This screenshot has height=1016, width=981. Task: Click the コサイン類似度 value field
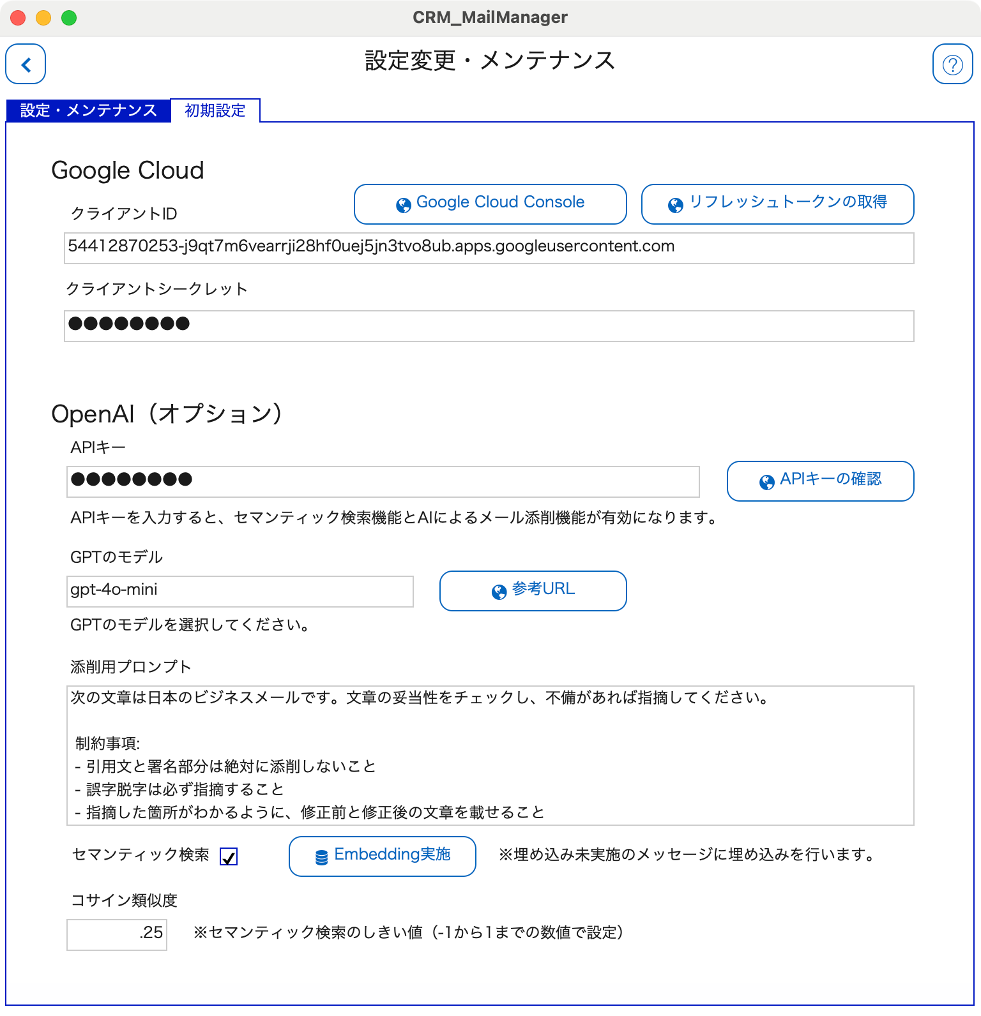(x=117, y=935)
